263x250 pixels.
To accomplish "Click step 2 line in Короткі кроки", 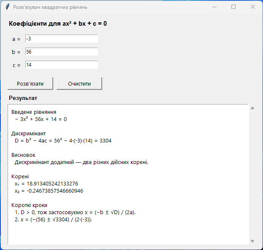I will pyautogui.click(x=54, y=220).
